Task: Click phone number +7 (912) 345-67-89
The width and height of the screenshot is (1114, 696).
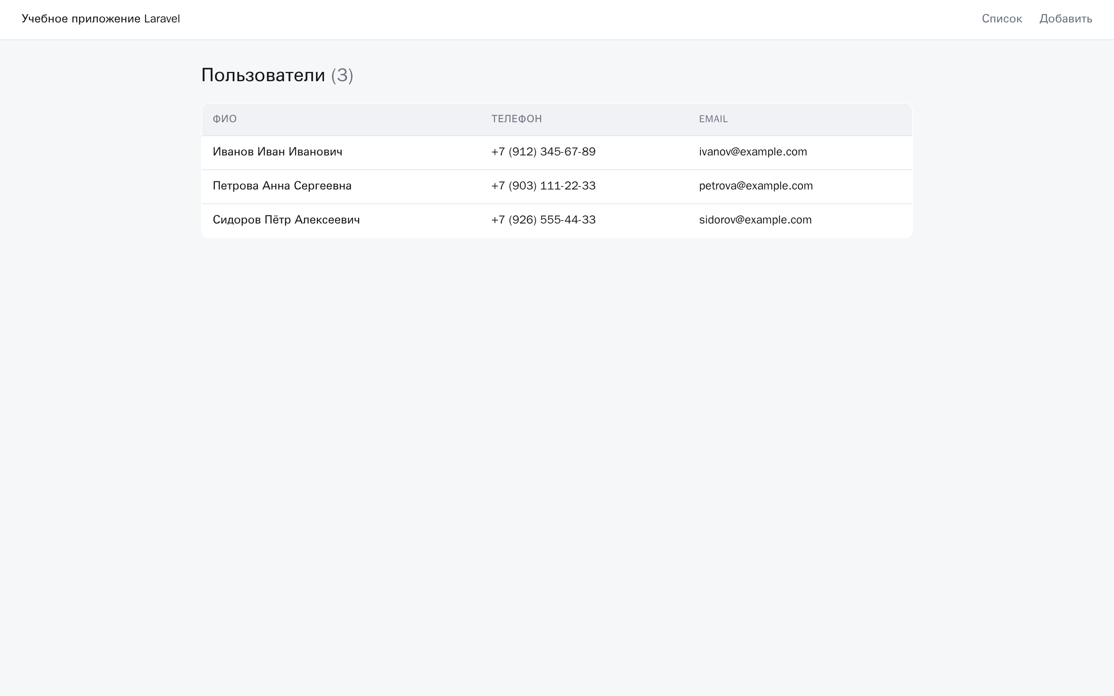Action: 543,152
